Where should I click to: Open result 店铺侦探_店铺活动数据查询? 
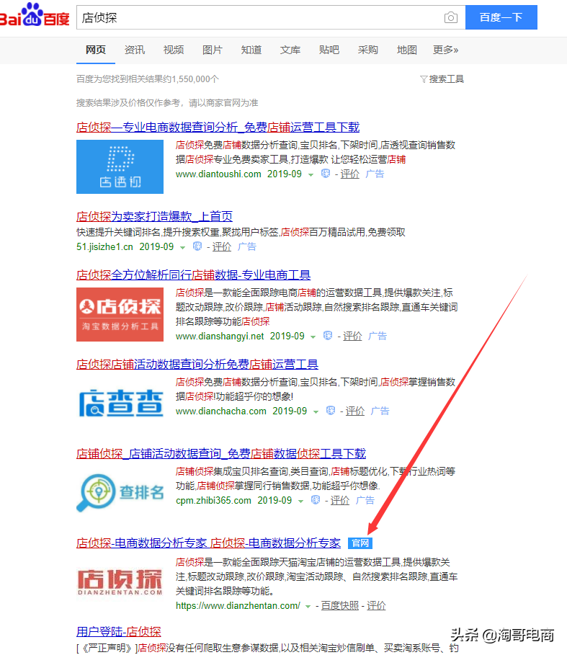[x=221, y=454]
